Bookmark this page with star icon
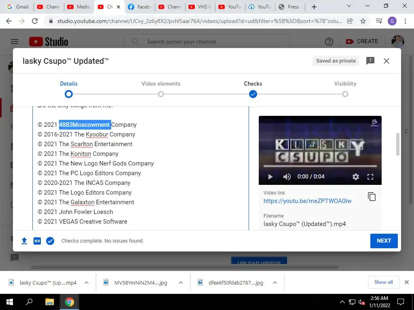414x310 pixels. tap(363, 21)
